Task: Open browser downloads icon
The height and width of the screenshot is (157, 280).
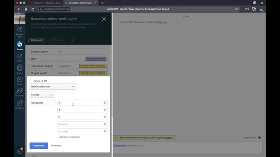Action: [261, 9]
